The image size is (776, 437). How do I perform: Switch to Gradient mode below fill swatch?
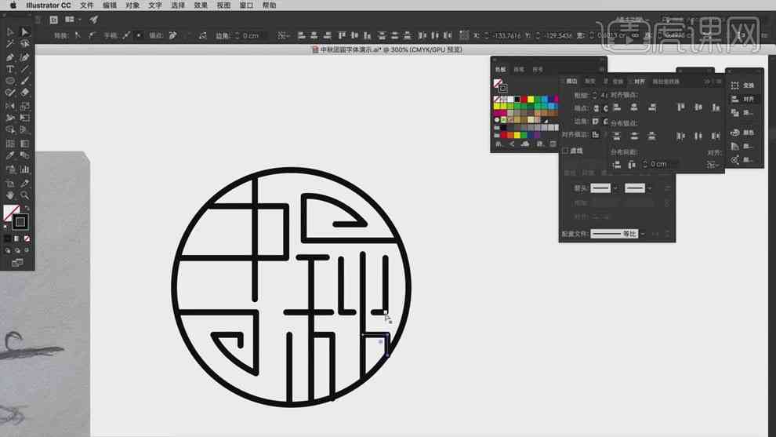pos(16,239)
